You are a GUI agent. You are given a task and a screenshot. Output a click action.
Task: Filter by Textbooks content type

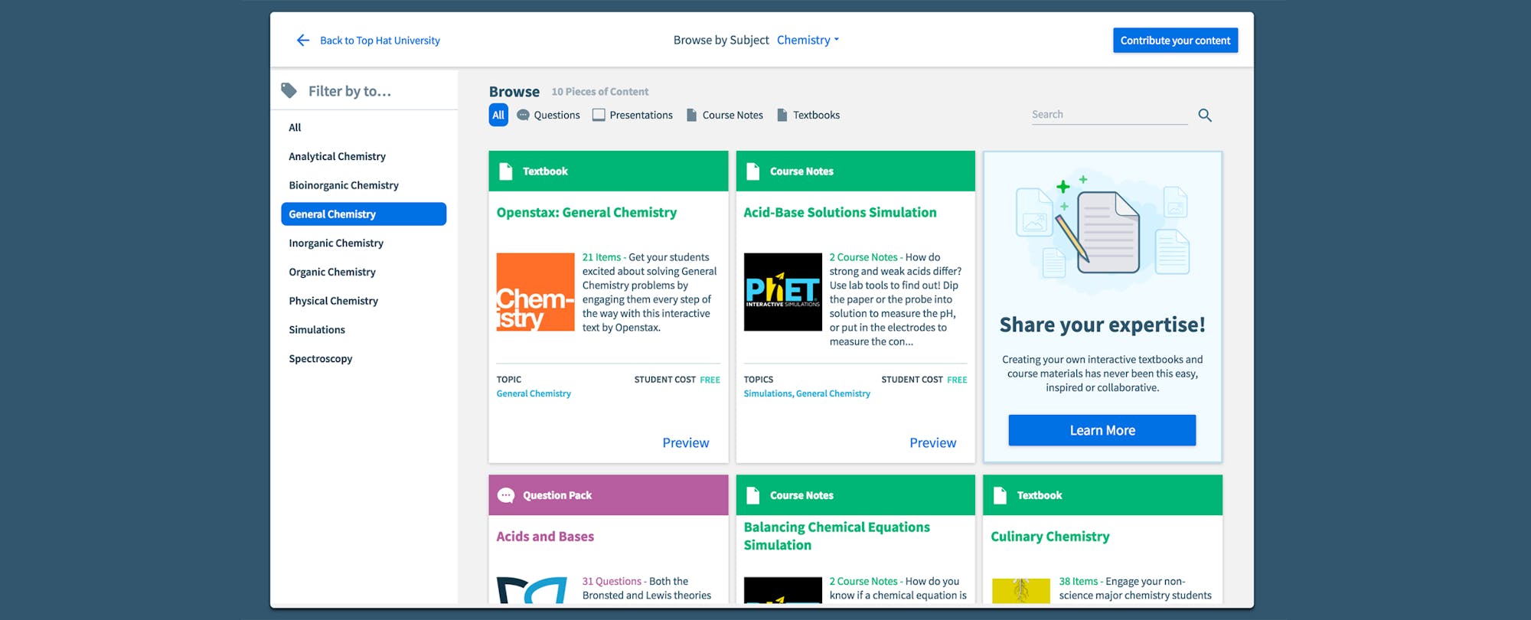[x=808, y=115]
